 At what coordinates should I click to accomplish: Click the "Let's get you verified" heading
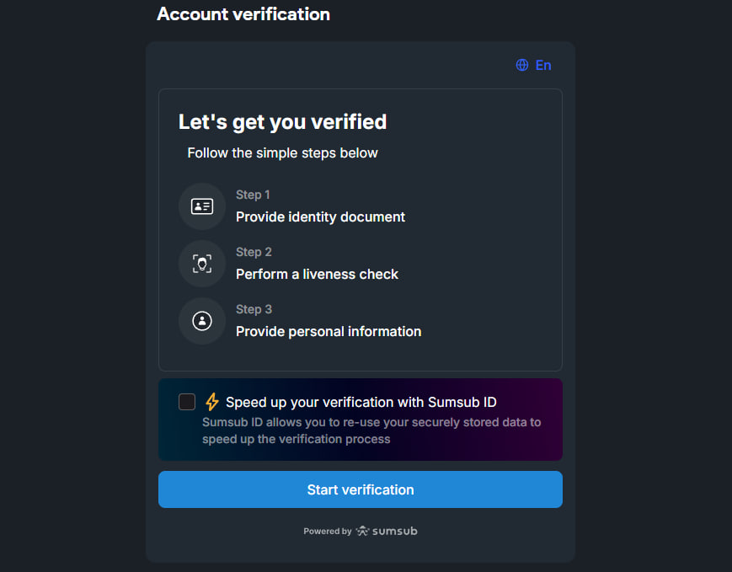coord(282,121)
